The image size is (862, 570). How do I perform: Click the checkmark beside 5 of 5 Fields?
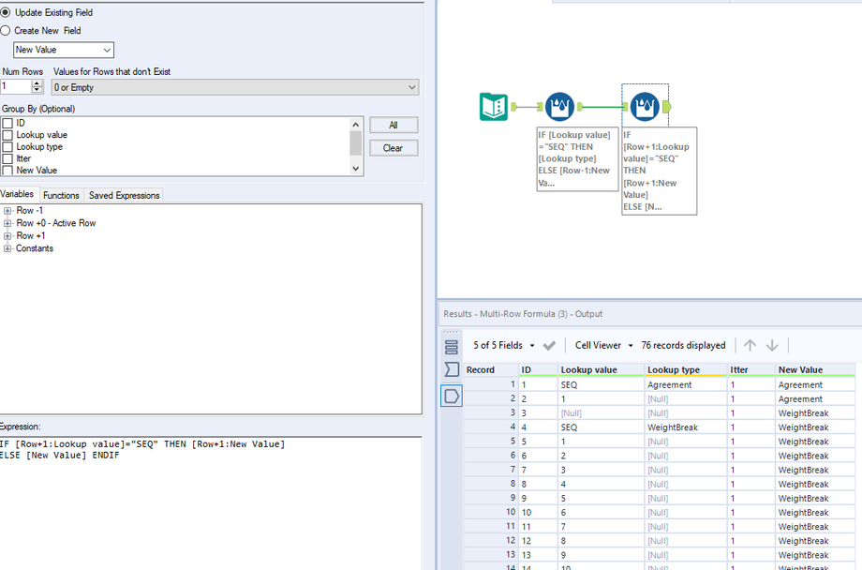click(549, 346)
